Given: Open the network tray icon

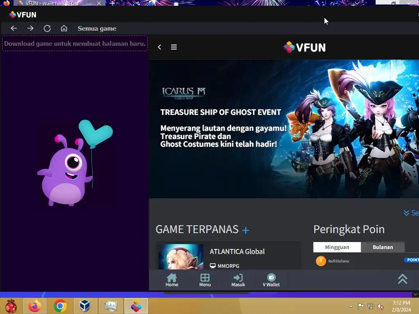Looking at the screenshot, I should (371, 306).
